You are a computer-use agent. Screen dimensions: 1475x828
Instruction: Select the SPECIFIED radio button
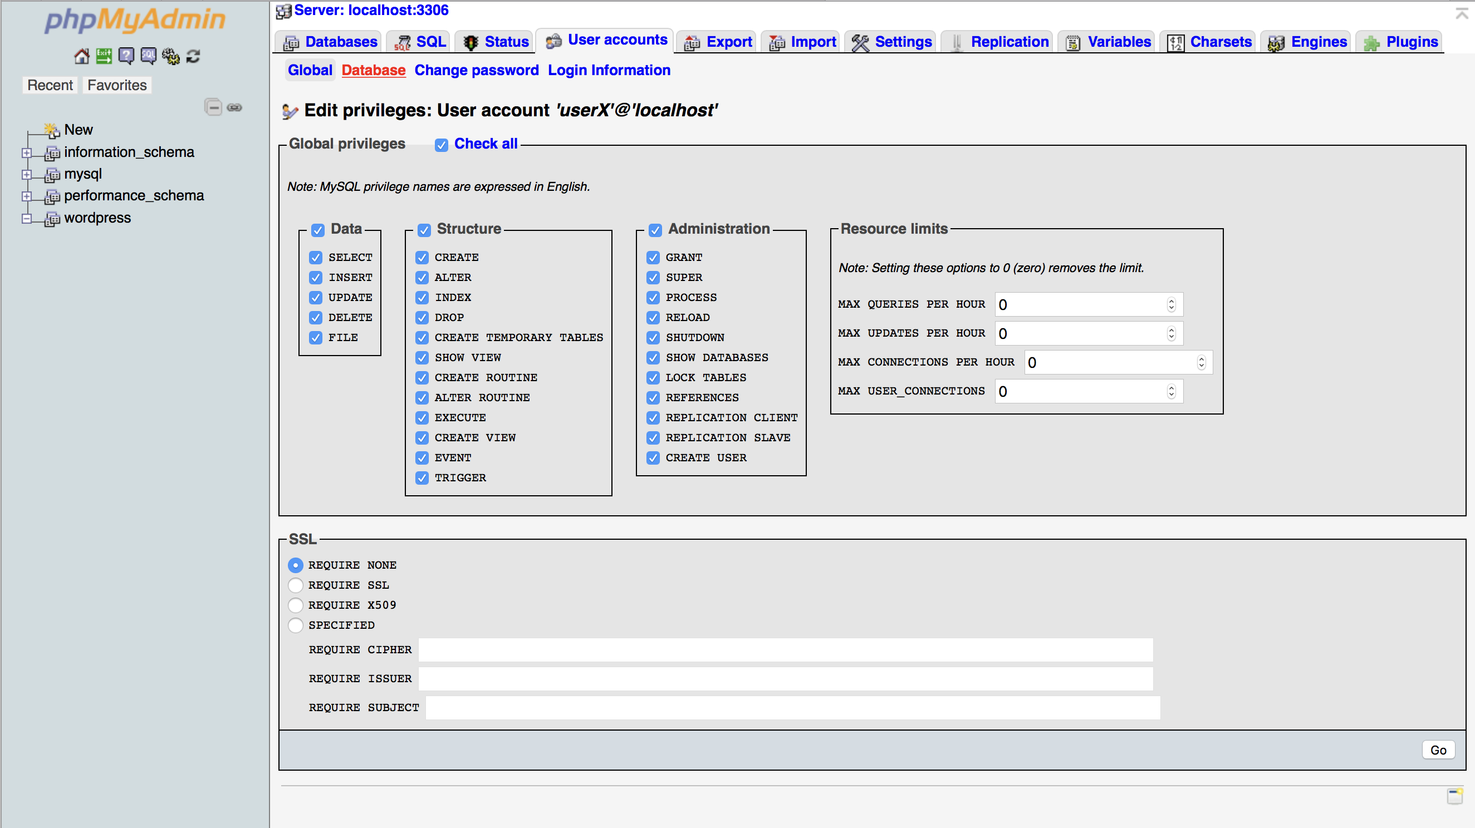[x=296, y=625]
